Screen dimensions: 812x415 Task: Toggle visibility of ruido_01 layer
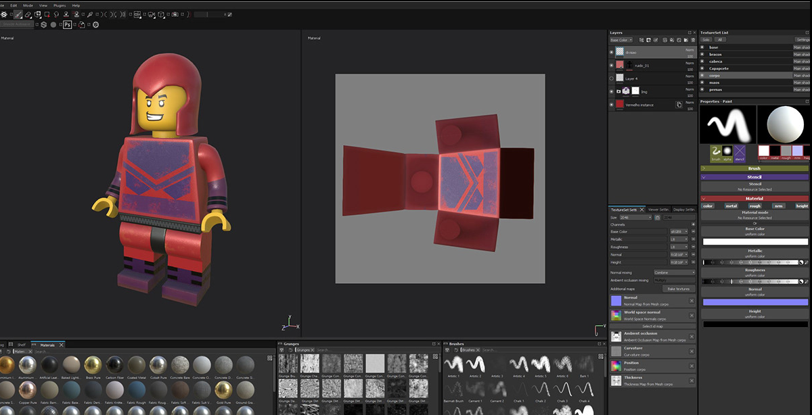[612, 66]
